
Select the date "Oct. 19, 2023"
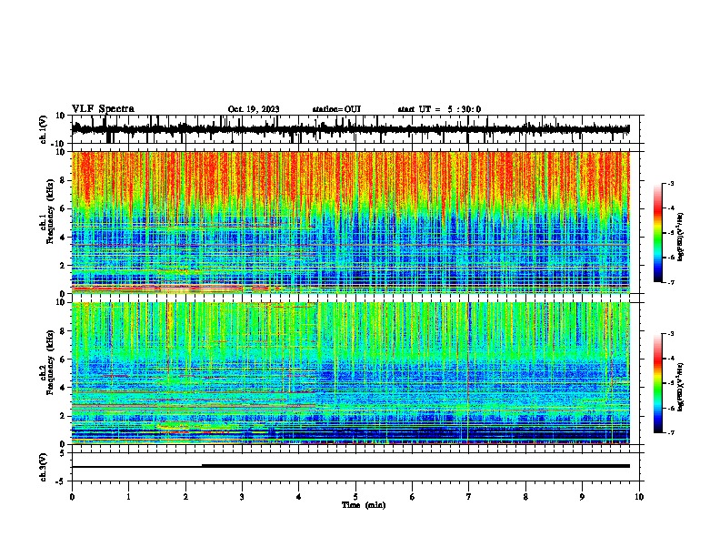254,109
